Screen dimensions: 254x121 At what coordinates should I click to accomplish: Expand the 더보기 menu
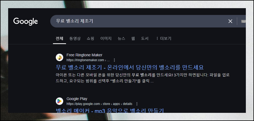click(x=164, y=39)
